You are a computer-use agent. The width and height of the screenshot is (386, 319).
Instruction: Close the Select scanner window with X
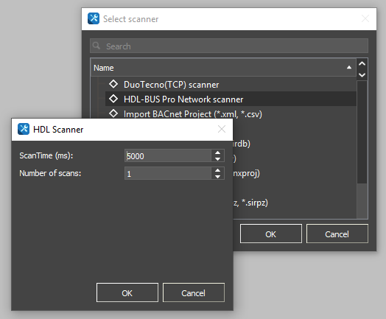pyautogui.click(x=365, y=18)
